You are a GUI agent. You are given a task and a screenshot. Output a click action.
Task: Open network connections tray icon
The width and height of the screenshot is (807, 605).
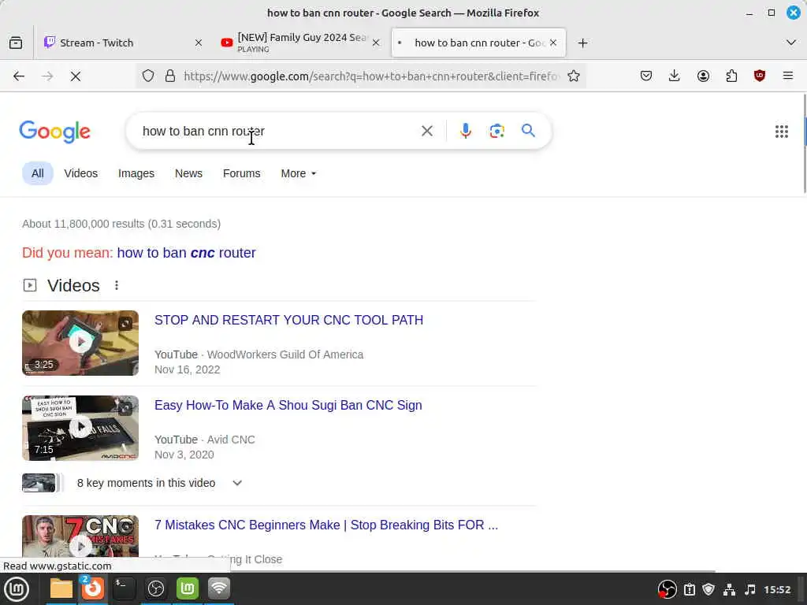click(729, 589)
